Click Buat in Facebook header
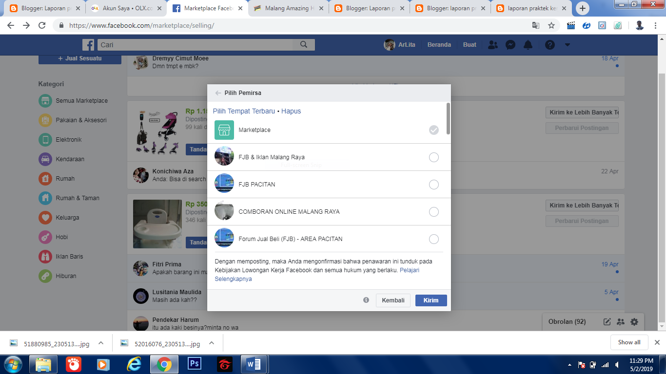 pyautogui.click(x=470, y=45)
